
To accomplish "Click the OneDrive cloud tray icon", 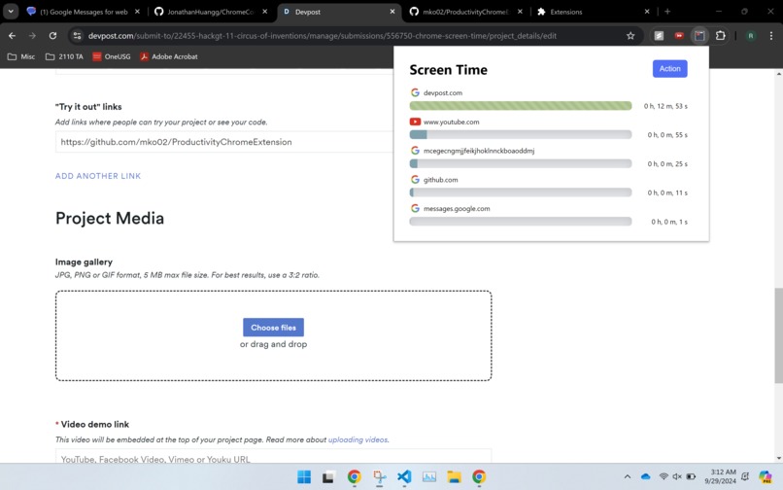I will 646,476.
